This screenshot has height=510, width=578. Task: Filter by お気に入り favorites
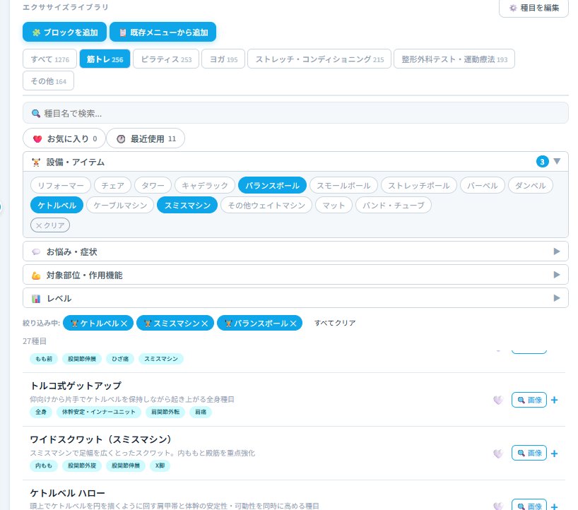tap(64, 138)
